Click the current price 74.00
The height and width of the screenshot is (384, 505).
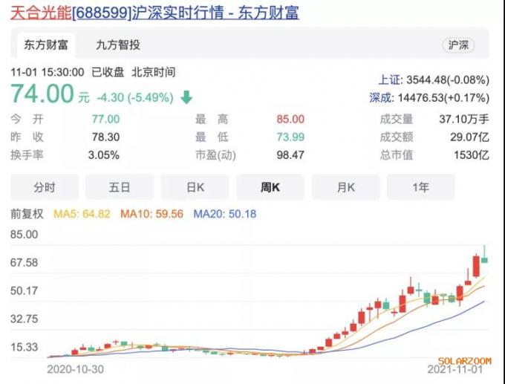coord(42,94)
